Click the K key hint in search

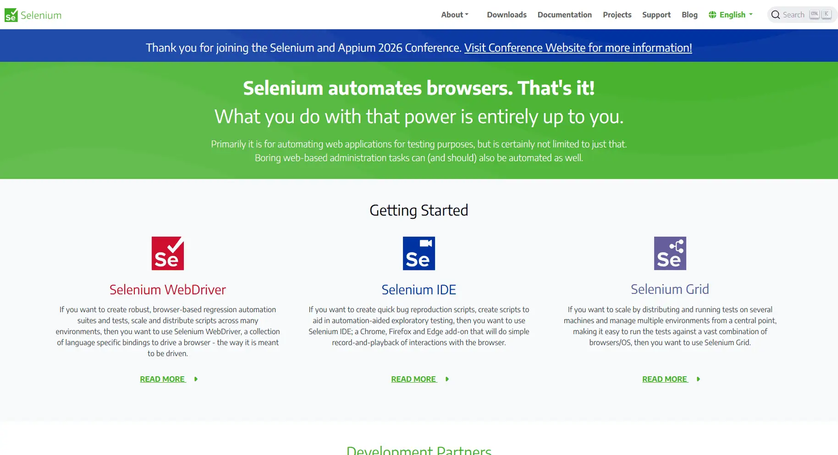(827, 14)
